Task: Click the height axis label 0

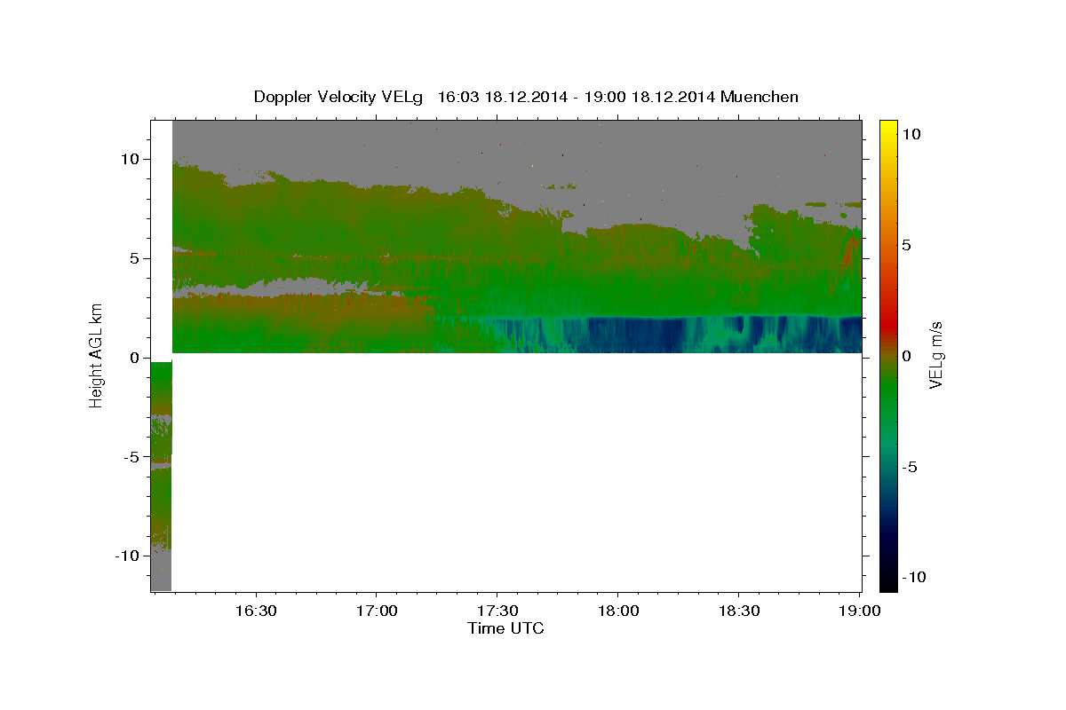Action: point(137,357)
